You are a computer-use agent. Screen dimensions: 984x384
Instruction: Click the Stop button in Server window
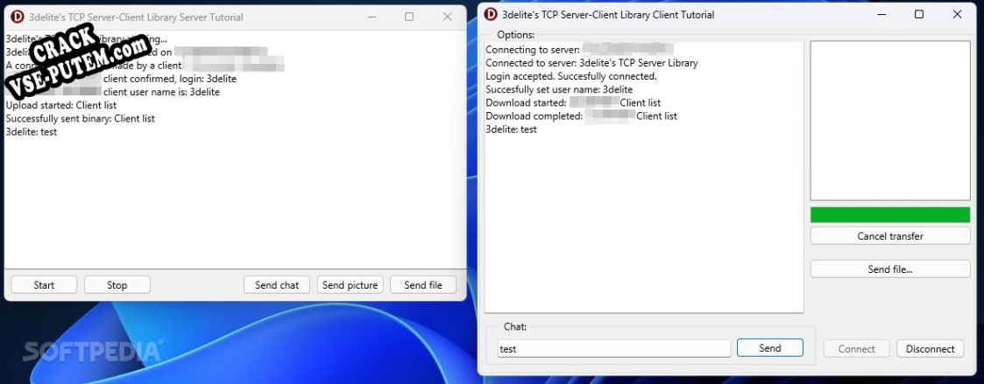tap(117, 285)
